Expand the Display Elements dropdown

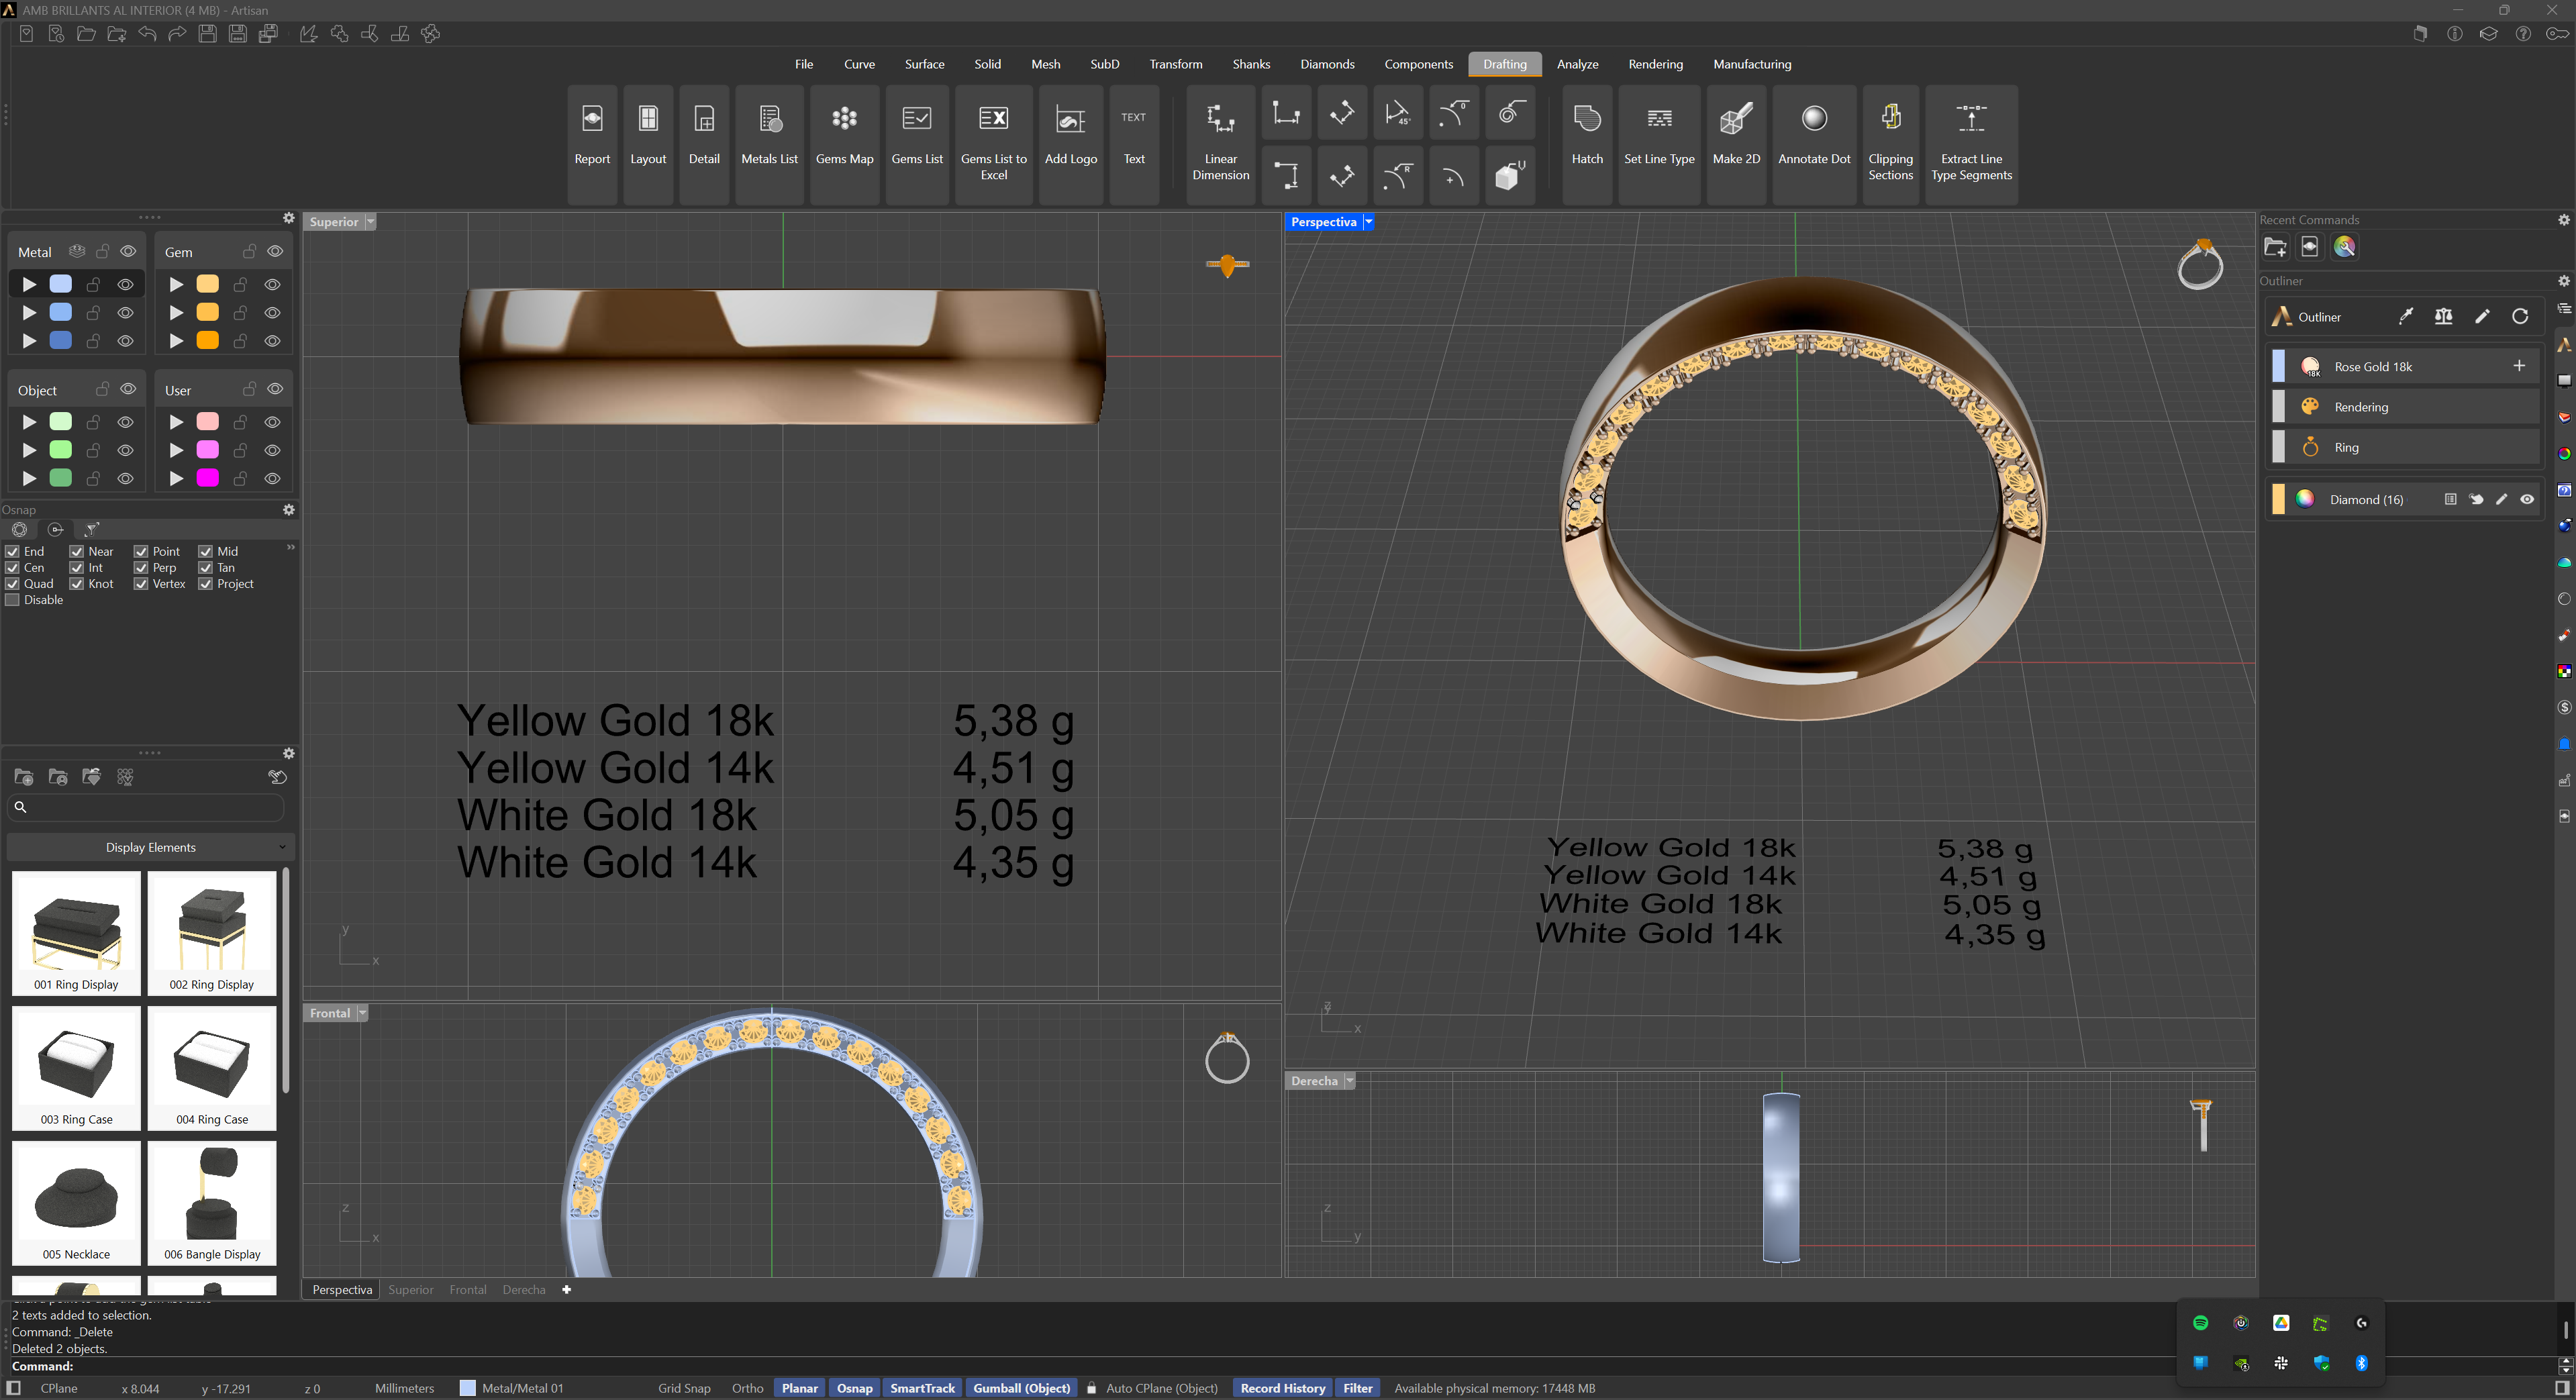150,847
